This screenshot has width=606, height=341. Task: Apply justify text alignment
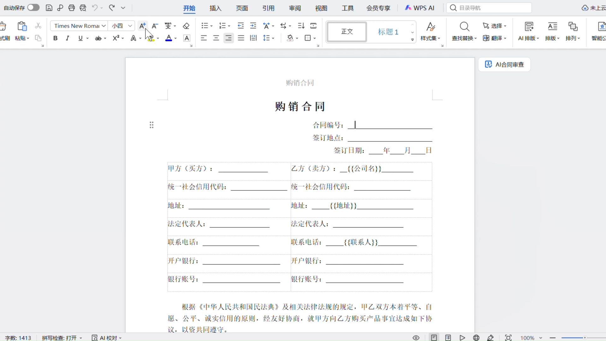[x=241, y=38]
